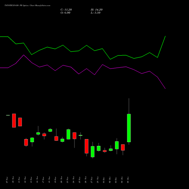Screen dimensions: 189x189
Task: Click the 11 Nov date label
Action: point(19,180)
